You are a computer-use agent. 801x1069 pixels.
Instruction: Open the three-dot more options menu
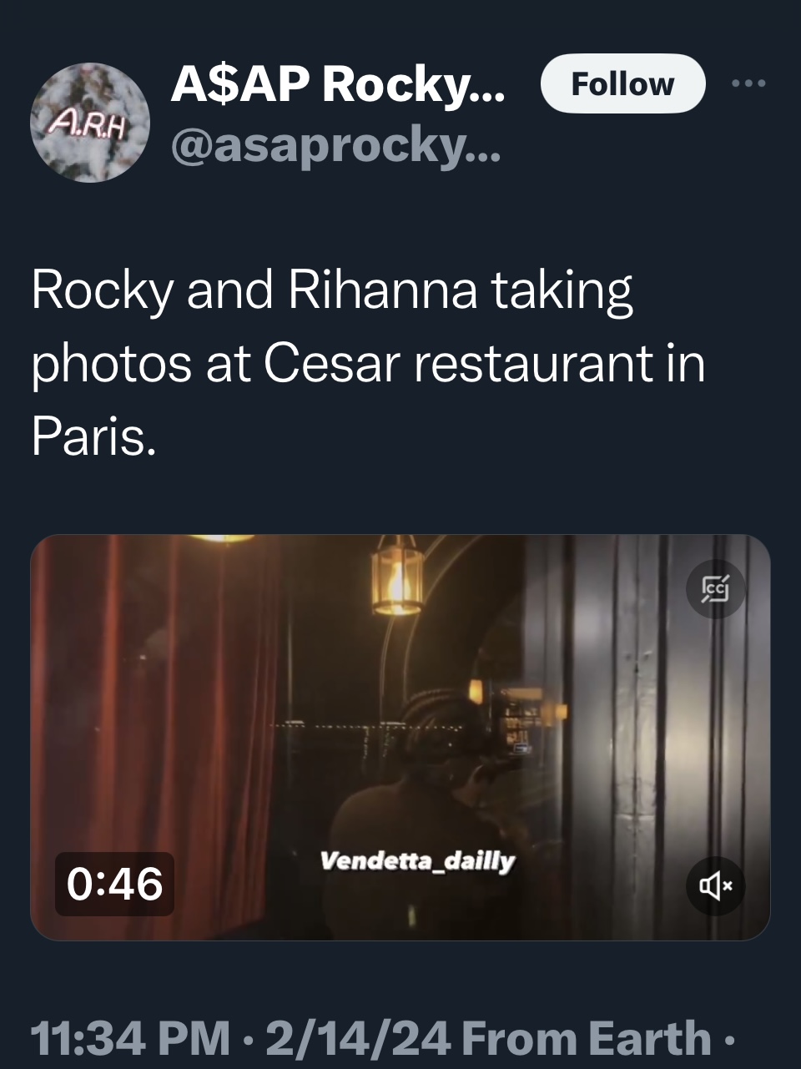748,83
